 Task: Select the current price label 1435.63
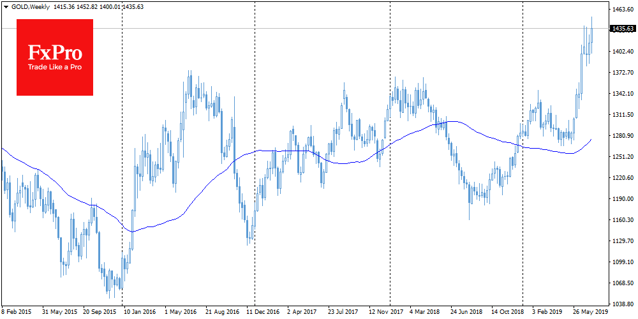tap(622, 29)
